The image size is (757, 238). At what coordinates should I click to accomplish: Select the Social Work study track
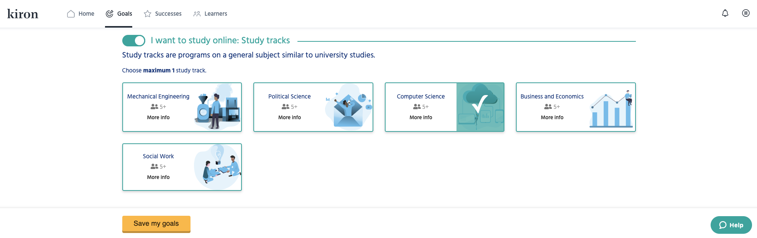click(182, 167)
